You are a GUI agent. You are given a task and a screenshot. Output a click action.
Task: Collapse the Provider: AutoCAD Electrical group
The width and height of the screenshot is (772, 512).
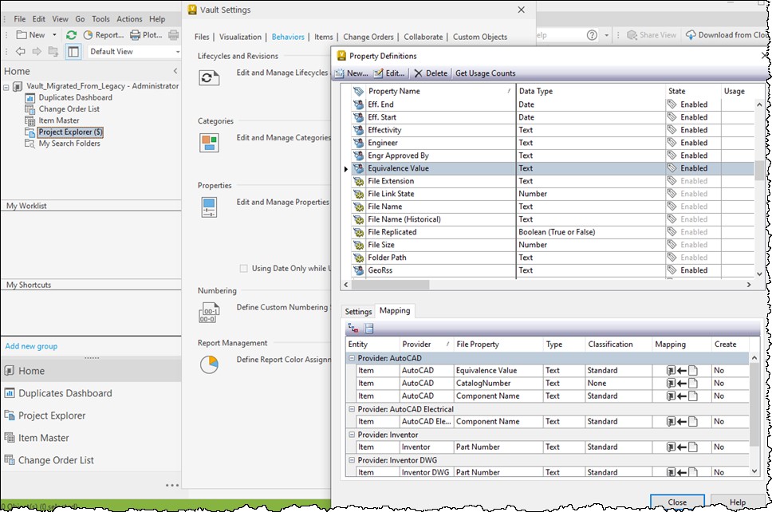[352, 409]
